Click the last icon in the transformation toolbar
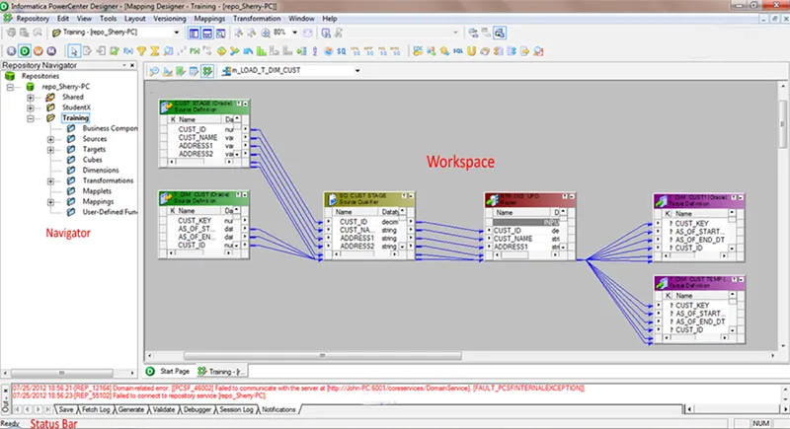 coord(538,51)
